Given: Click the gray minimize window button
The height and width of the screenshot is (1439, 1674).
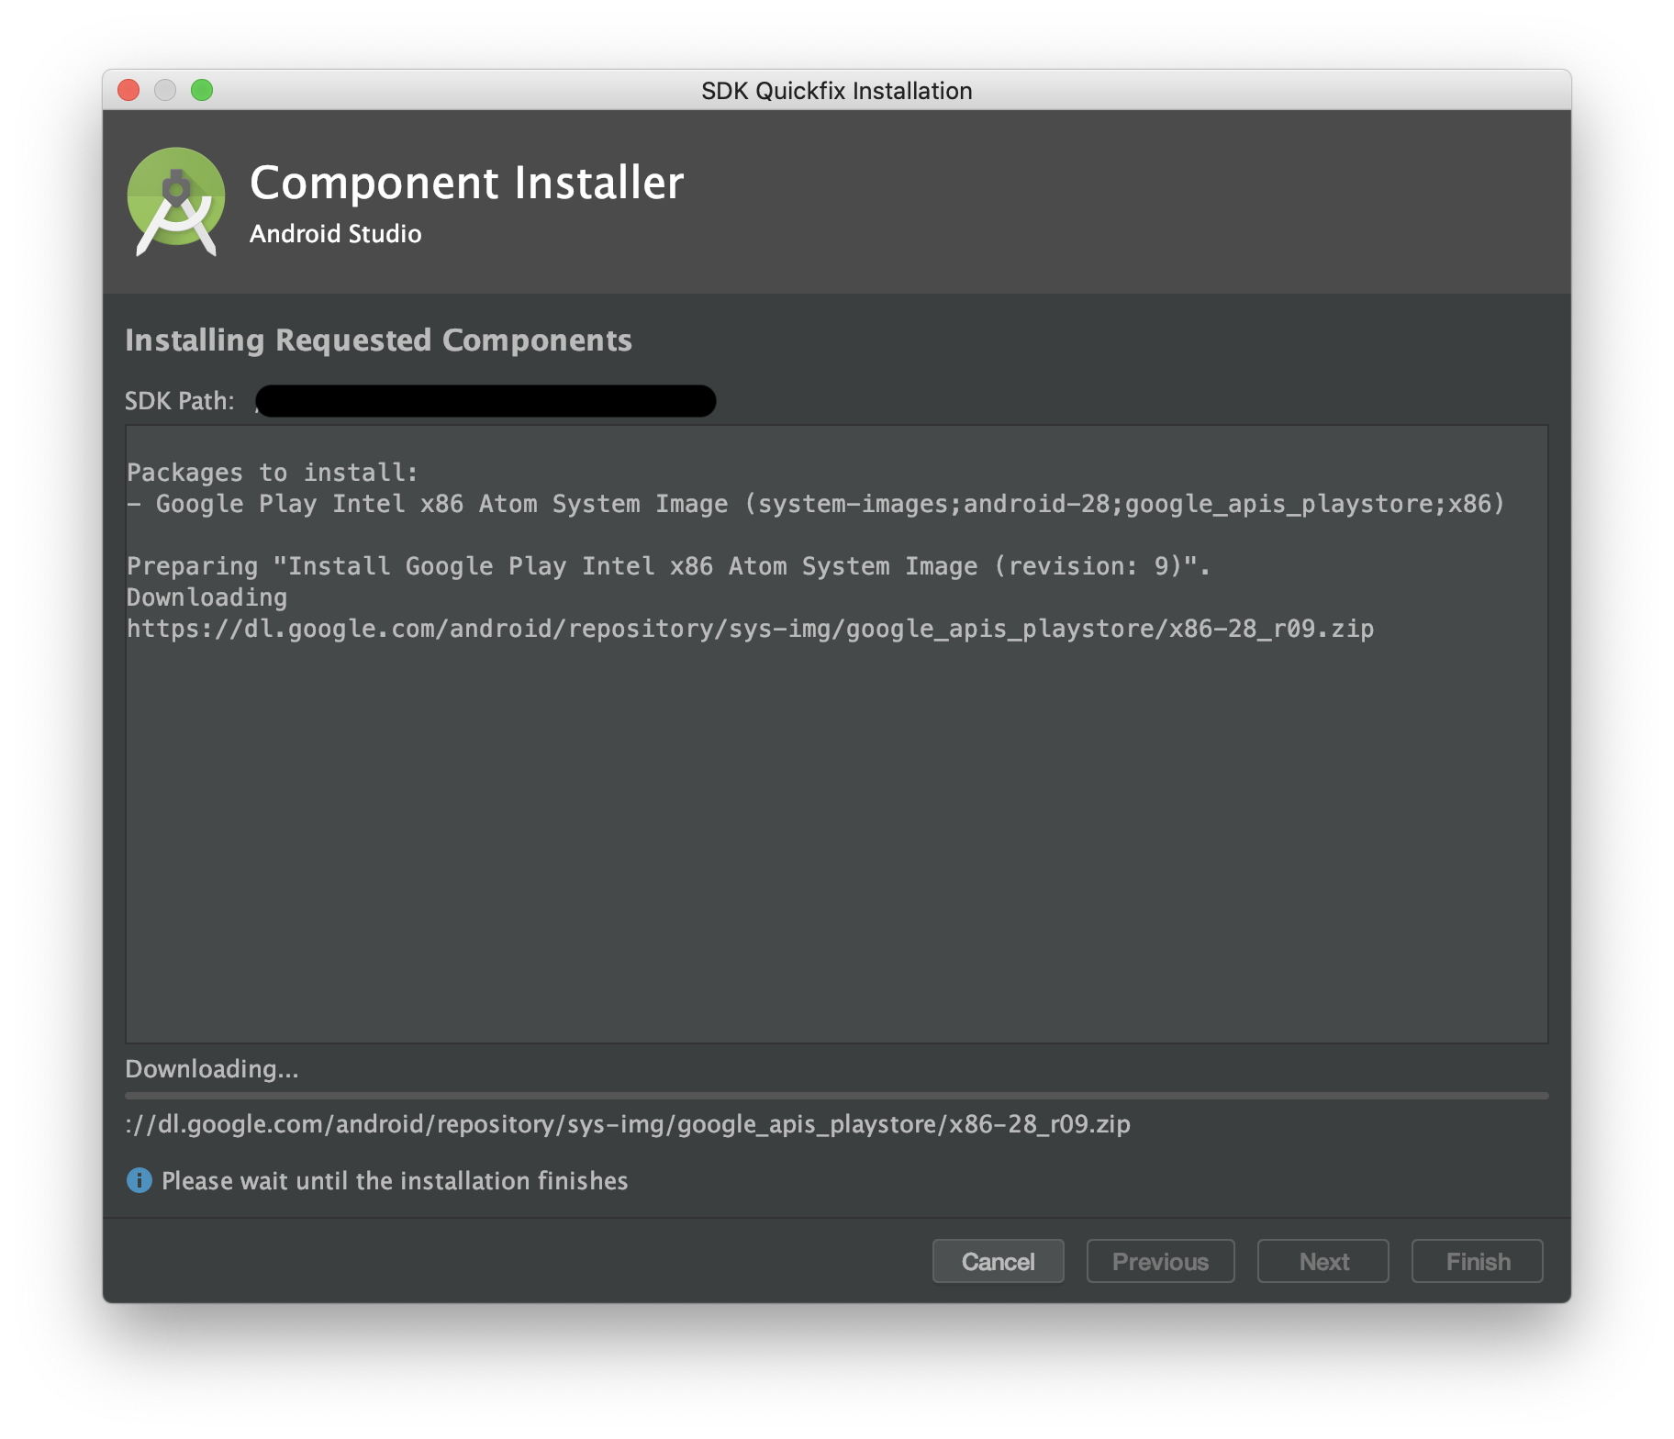Looking at the screenshot, I should 165,90.
